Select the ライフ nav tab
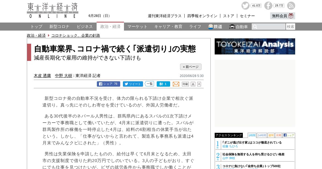 coord(195,27)
